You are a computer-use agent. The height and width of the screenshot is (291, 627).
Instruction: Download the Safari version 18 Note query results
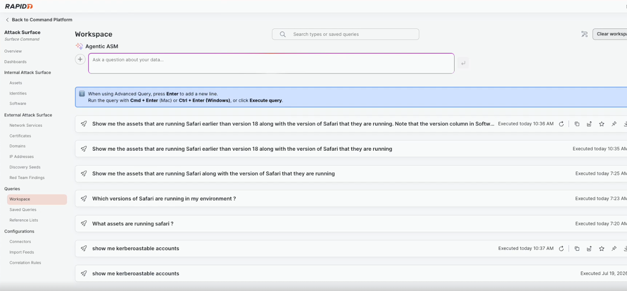(x=625, y=124)
